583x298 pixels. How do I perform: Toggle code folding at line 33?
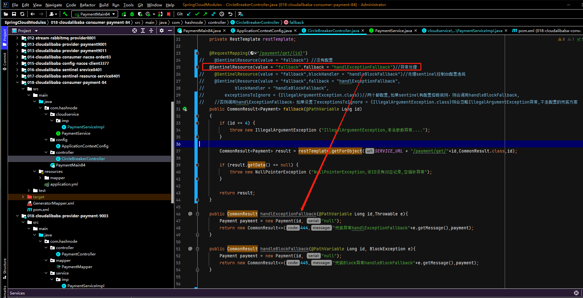tap(197, 123)
